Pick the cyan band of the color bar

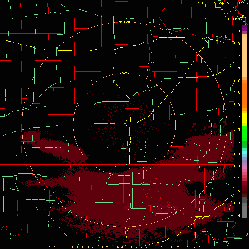[244, 152]
